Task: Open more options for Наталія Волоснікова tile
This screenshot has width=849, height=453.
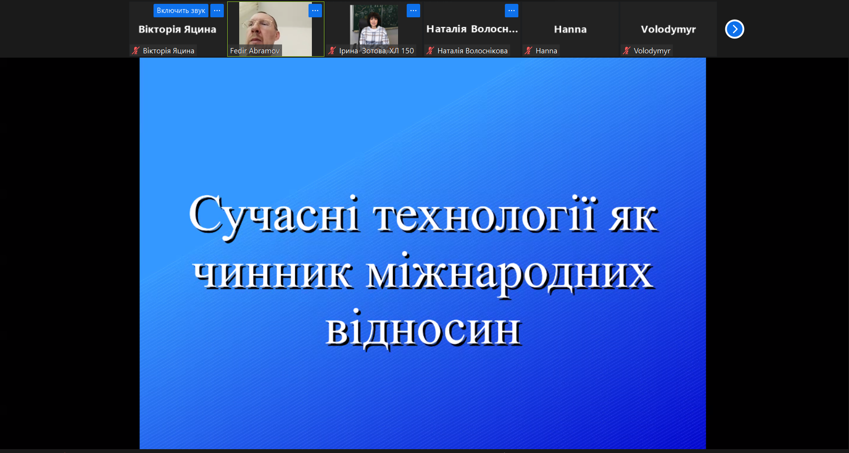Action: click(x=512, y=11)
